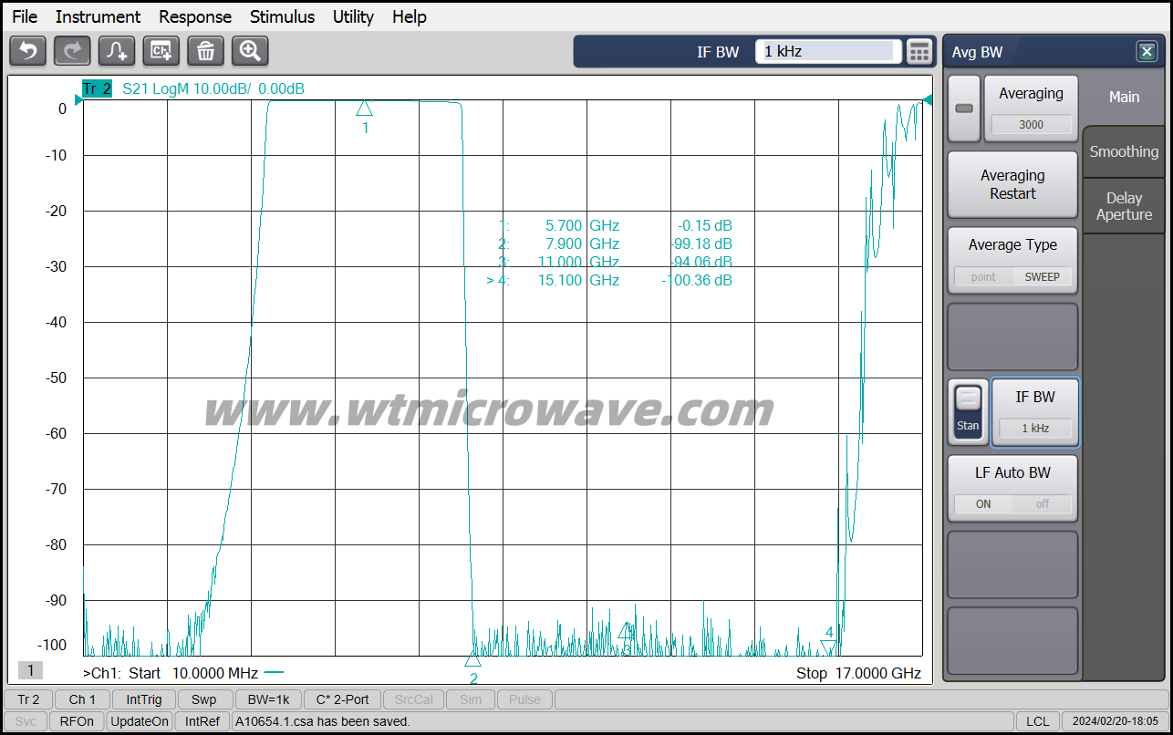Image resolution: width=1173 pixels, height=735 pixels.
Task: Open the Utility menu
Action: (353, 16)
